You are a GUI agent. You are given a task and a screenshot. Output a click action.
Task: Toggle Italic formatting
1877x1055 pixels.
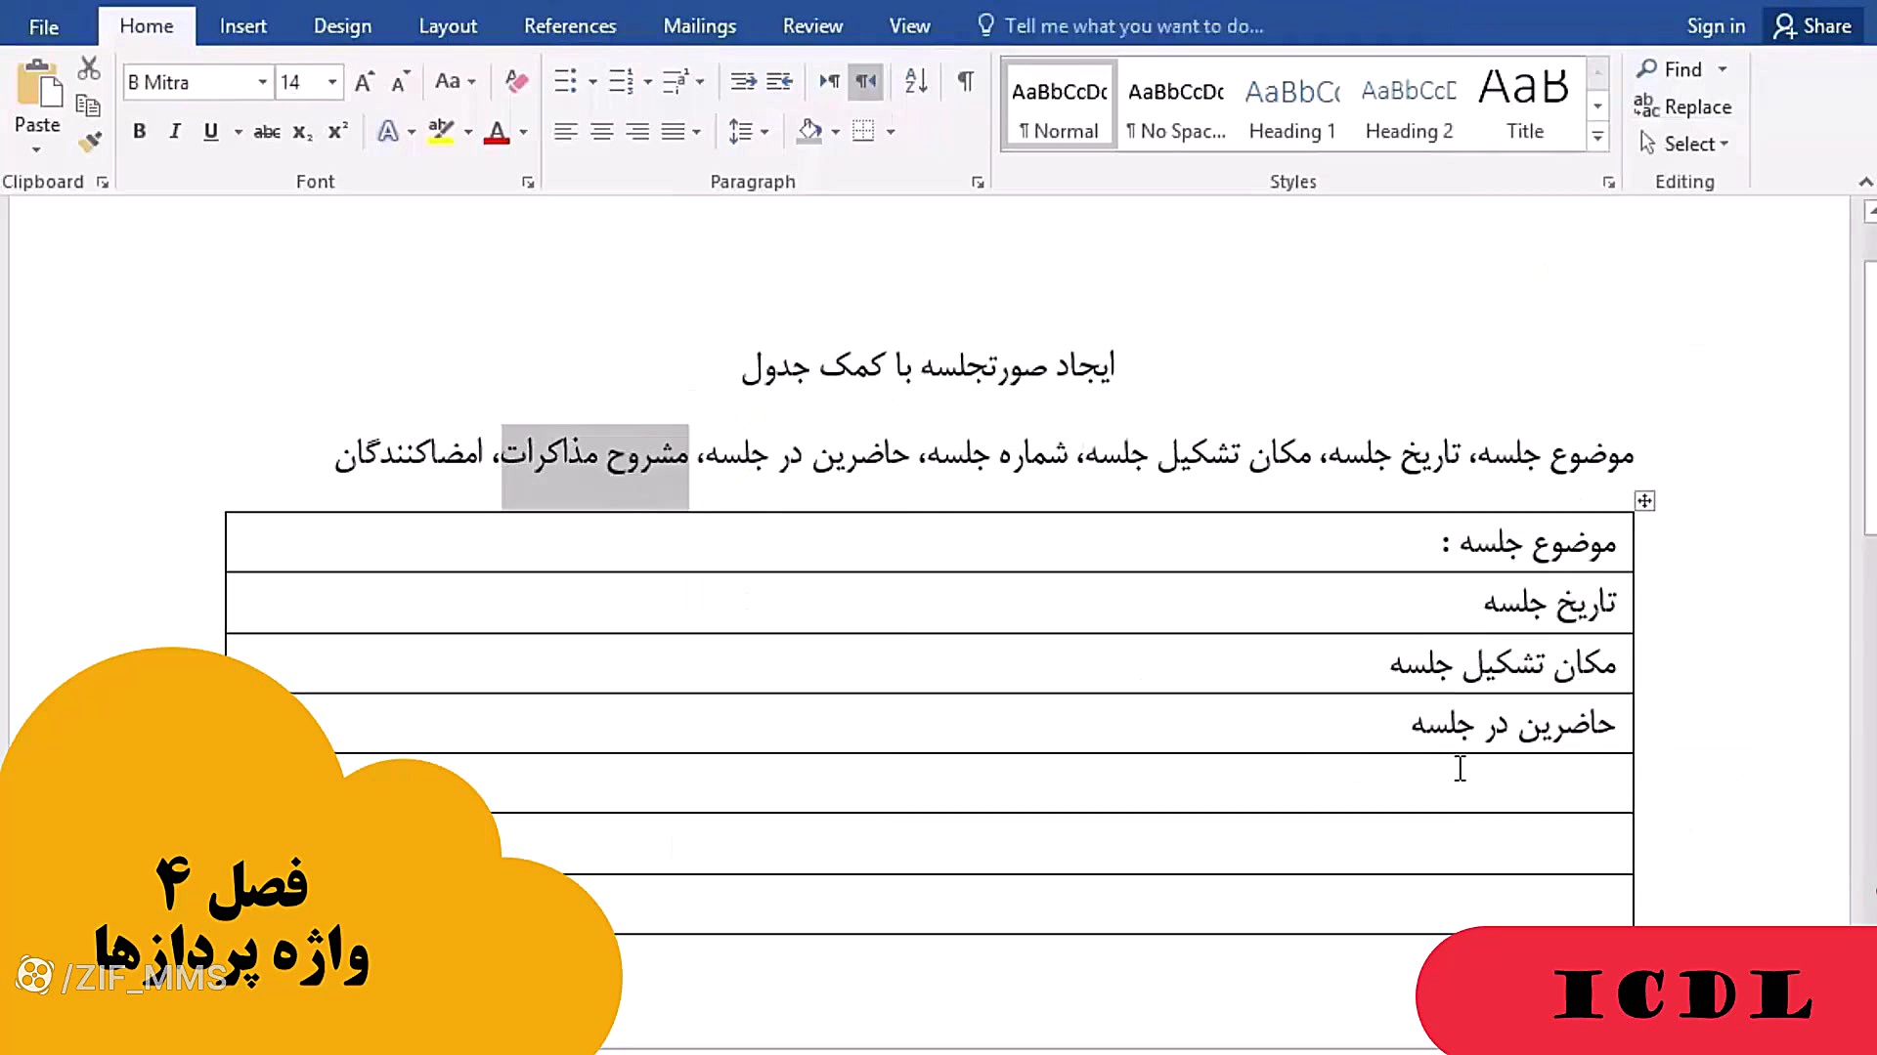pos(175,132)
